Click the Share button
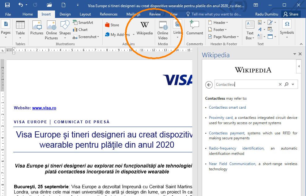 pyautogui.click(x=291, y=14)
